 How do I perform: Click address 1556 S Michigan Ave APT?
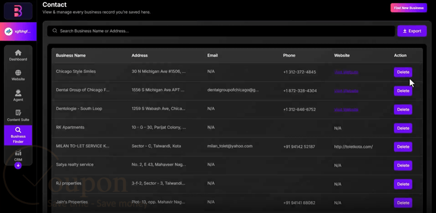pos(158,90)
